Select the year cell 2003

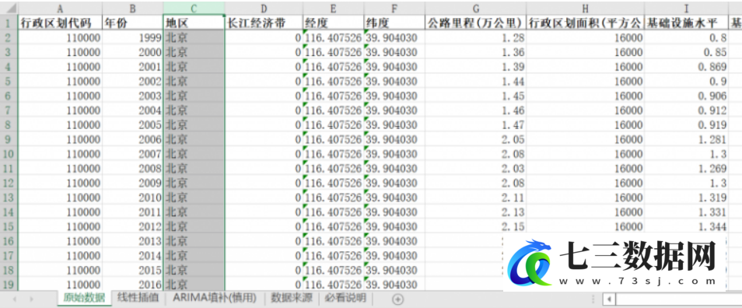(132, 96)
